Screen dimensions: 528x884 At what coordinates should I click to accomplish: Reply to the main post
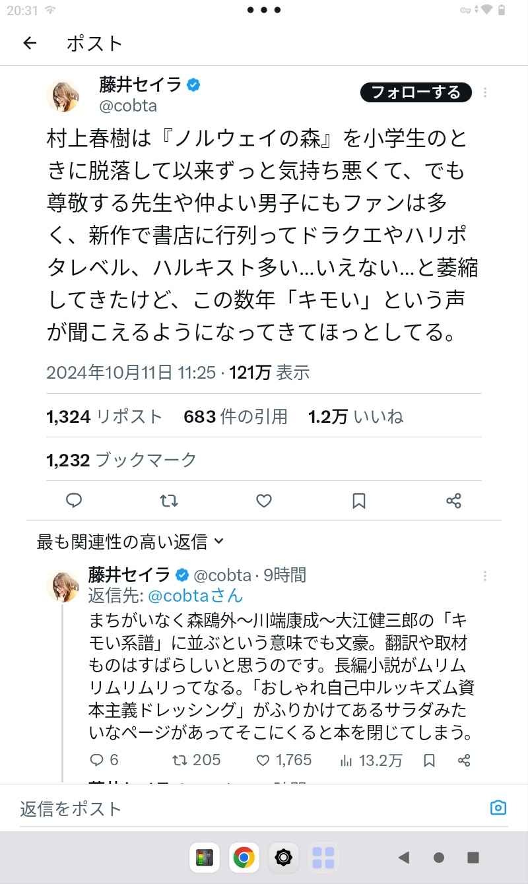[74, 501]
